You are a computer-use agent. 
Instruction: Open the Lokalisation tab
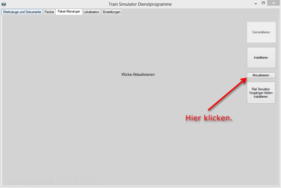pyautogui.click(x=91, y=12)
